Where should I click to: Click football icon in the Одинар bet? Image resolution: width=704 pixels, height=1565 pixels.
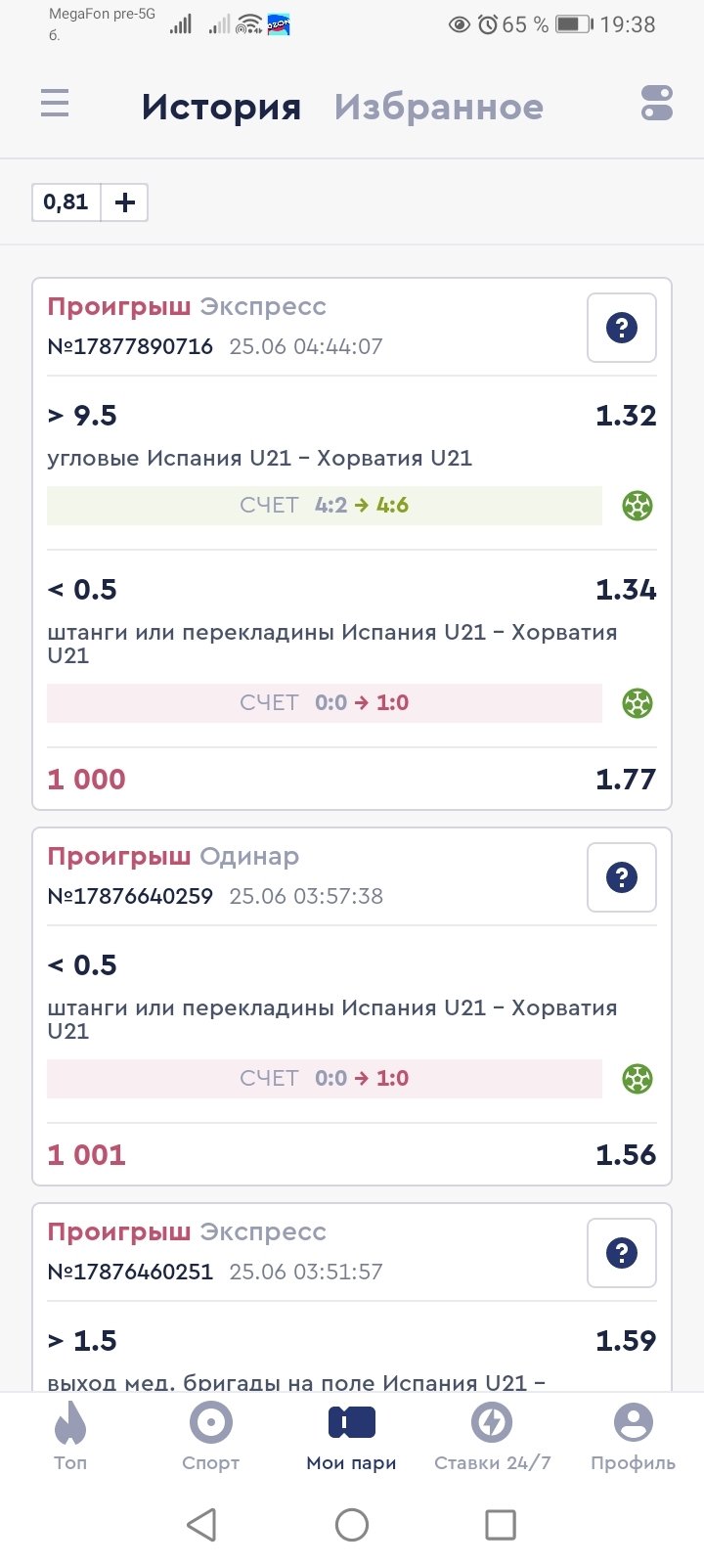(x=638, y=1079)
